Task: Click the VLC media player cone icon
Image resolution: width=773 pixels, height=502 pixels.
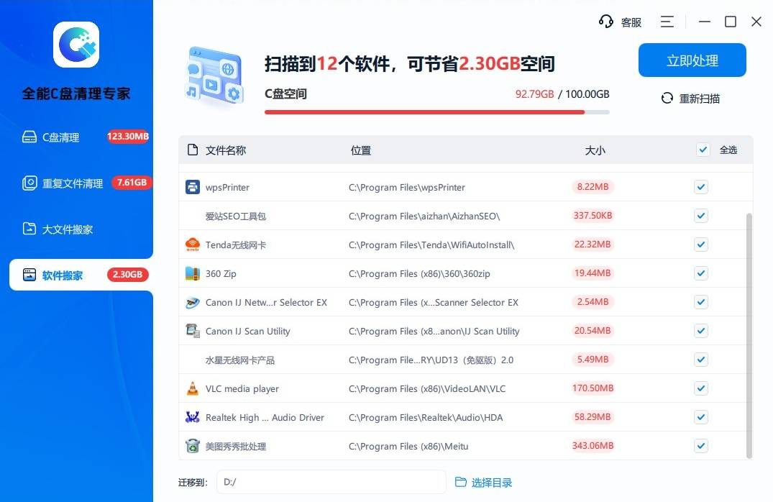Action: [192, 389]
